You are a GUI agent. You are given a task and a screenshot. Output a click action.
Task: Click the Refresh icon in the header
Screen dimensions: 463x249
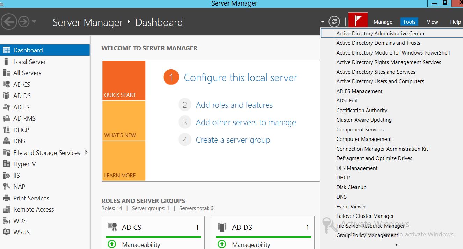point(334,22)
